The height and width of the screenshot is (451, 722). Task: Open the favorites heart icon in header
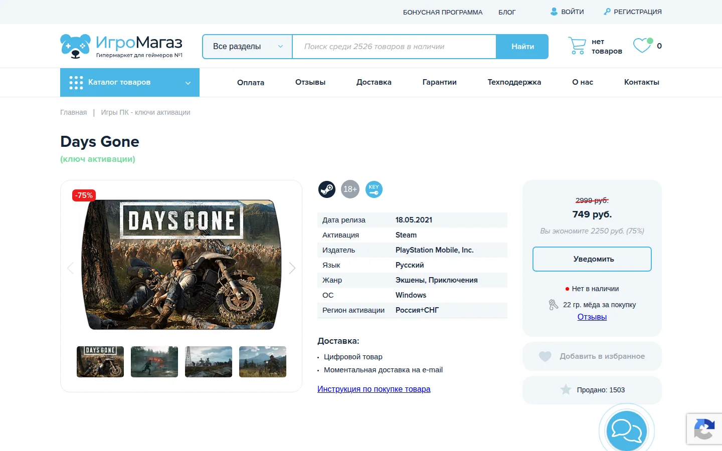pyautogui.click(x=643, y=45)
